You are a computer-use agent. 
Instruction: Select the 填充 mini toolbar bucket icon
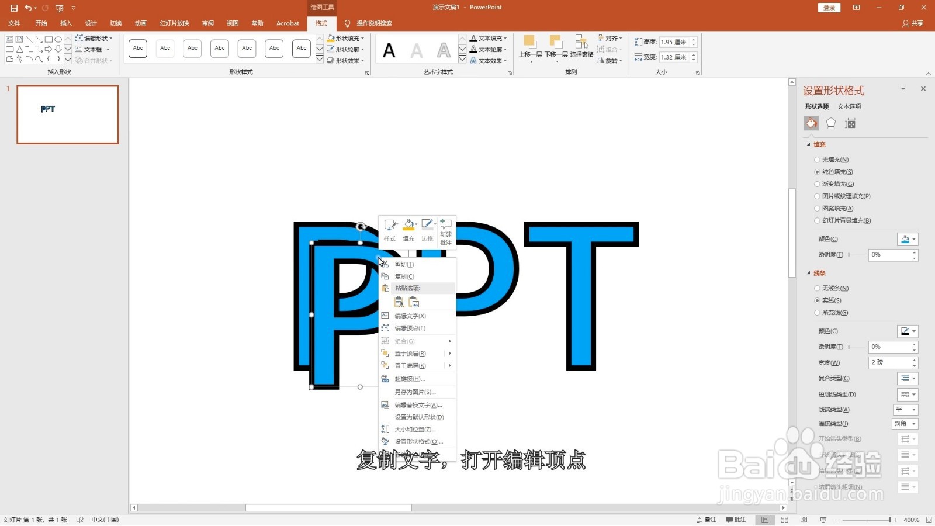[x=409, y=224]
